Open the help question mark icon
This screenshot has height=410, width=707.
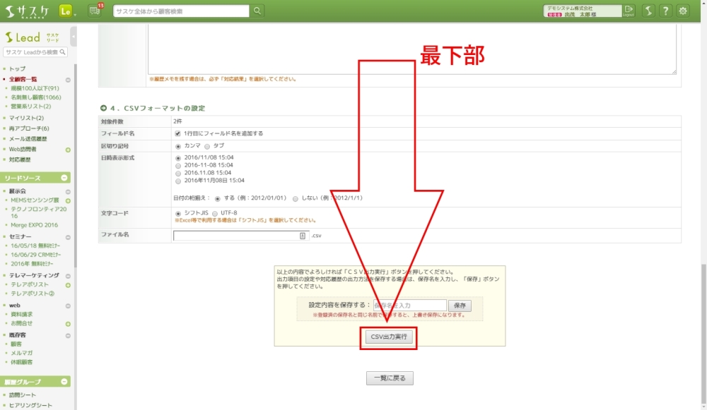[665, 11]
